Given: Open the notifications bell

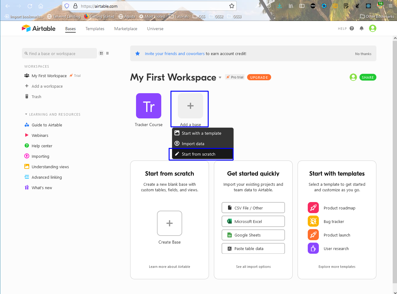Looking at the screenshot, I should tap(362, 28).
